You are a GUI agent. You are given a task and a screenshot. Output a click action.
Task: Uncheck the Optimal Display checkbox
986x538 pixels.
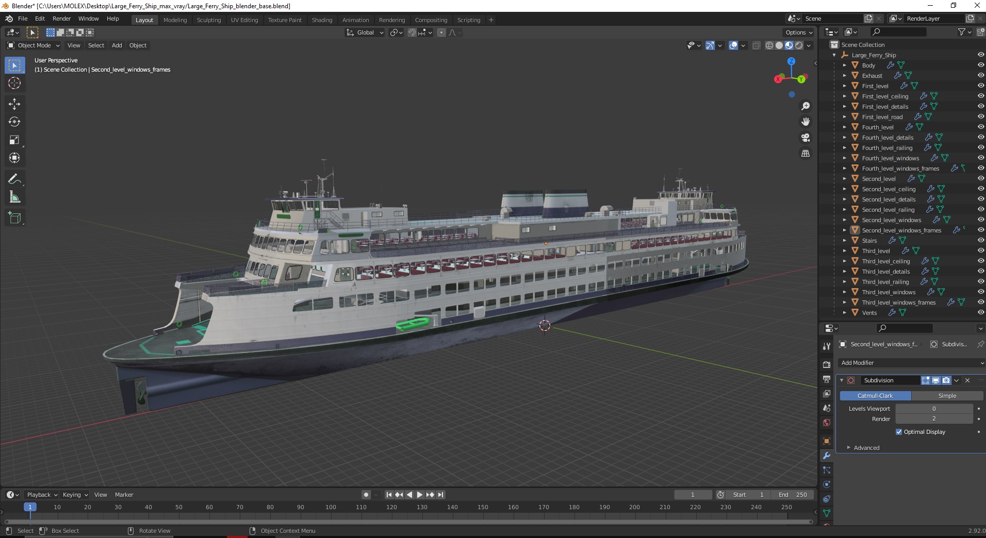pos(899,432)
